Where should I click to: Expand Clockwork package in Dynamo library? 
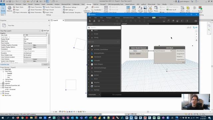[89, 57]
